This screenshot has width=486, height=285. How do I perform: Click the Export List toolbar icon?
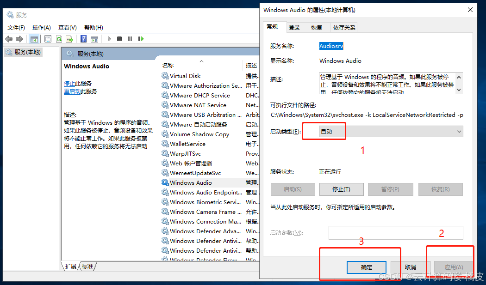tap(69, 39)
